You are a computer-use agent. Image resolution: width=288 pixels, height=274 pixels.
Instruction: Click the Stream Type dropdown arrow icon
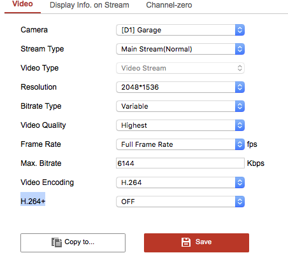(240, 49)
